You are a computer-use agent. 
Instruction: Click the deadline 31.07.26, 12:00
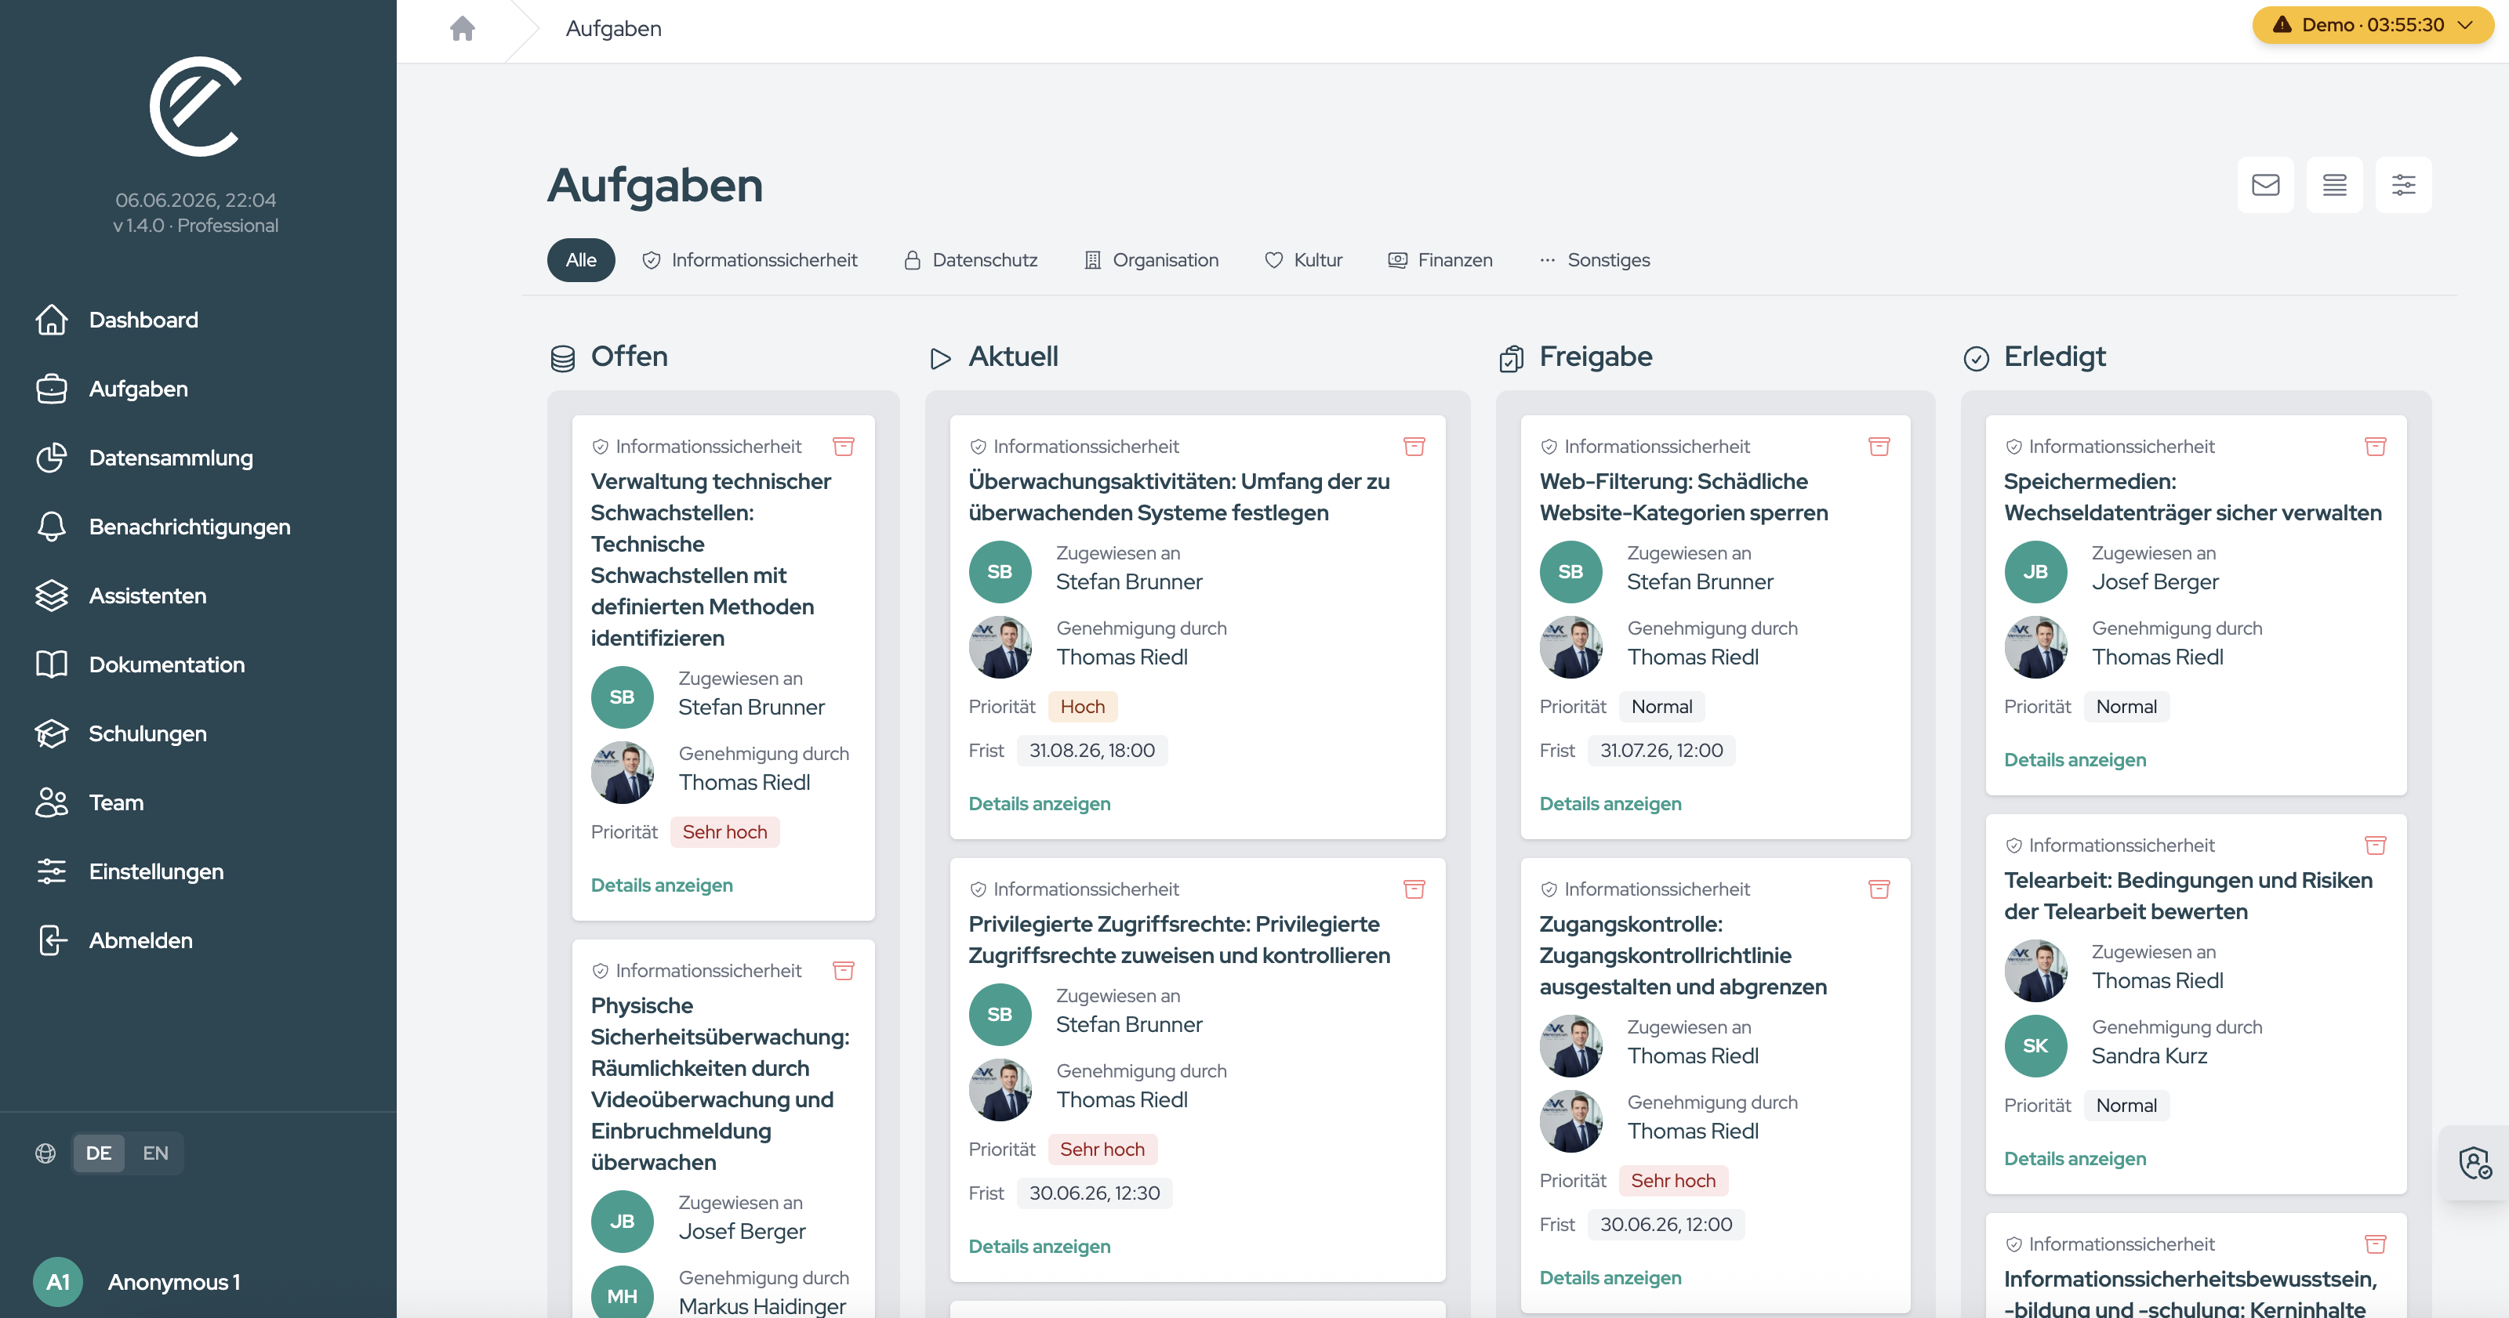1661,751
